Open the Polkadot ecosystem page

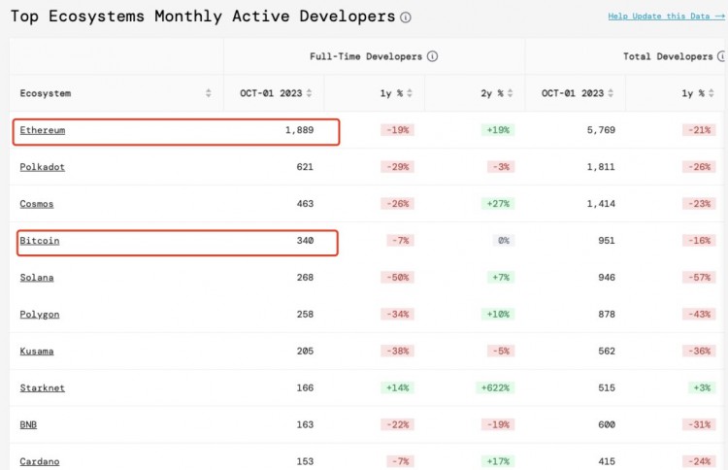click(x=43, y=167)
